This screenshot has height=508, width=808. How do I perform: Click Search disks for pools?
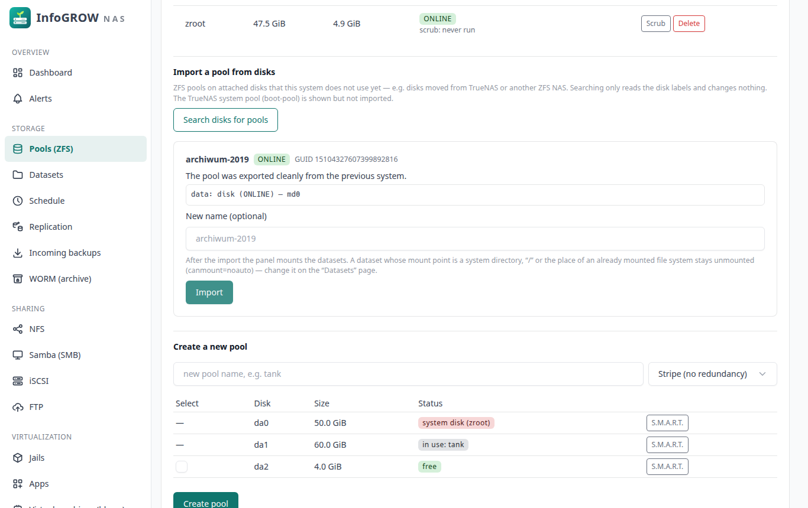point(225,120)
